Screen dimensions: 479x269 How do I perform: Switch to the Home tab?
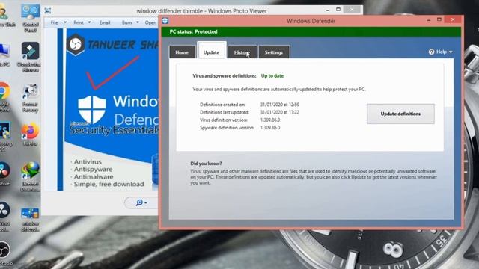click(182, 52)
